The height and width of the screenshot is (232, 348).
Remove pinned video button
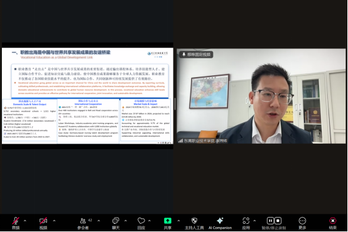point(196,55)
